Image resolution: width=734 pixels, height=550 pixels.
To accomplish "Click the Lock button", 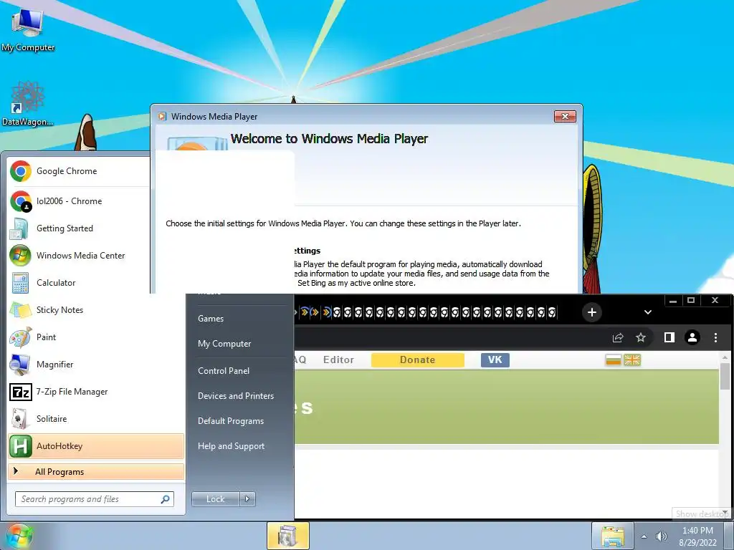I will click(215, 499).
